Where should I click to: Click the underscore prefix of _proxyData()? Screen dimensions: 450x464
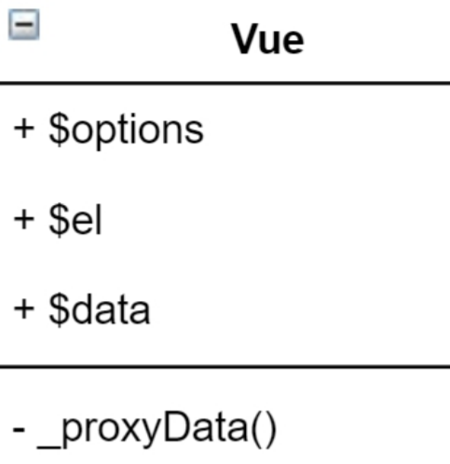pos(49,448)
